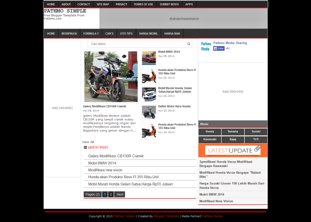Image resolution: width=311 pixels, height=222 pixels.
Task: Select TVS in the Menu widget
Action: (x=256, y=140)
